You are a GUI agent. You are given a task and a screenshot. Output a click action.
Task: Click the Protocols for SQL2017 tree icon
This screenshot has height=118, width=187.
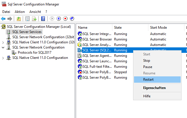pos(14,53)
